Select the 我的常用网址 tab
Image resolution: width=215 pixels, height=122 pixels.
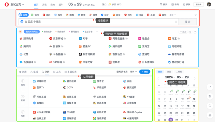click(x=32, y=32)
